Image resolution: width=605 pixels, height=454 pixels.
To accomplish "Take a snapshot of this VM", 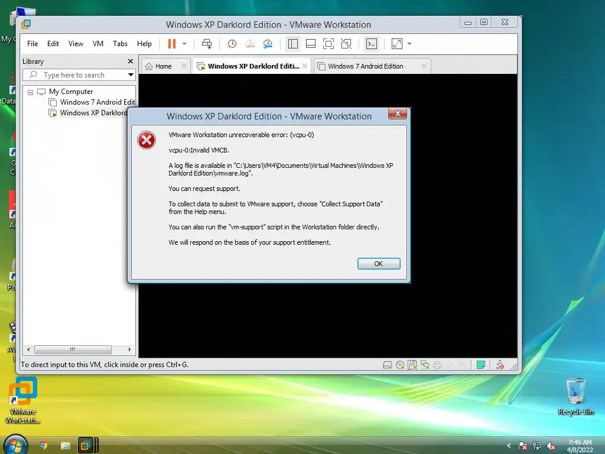I will (x=232, y=44).
